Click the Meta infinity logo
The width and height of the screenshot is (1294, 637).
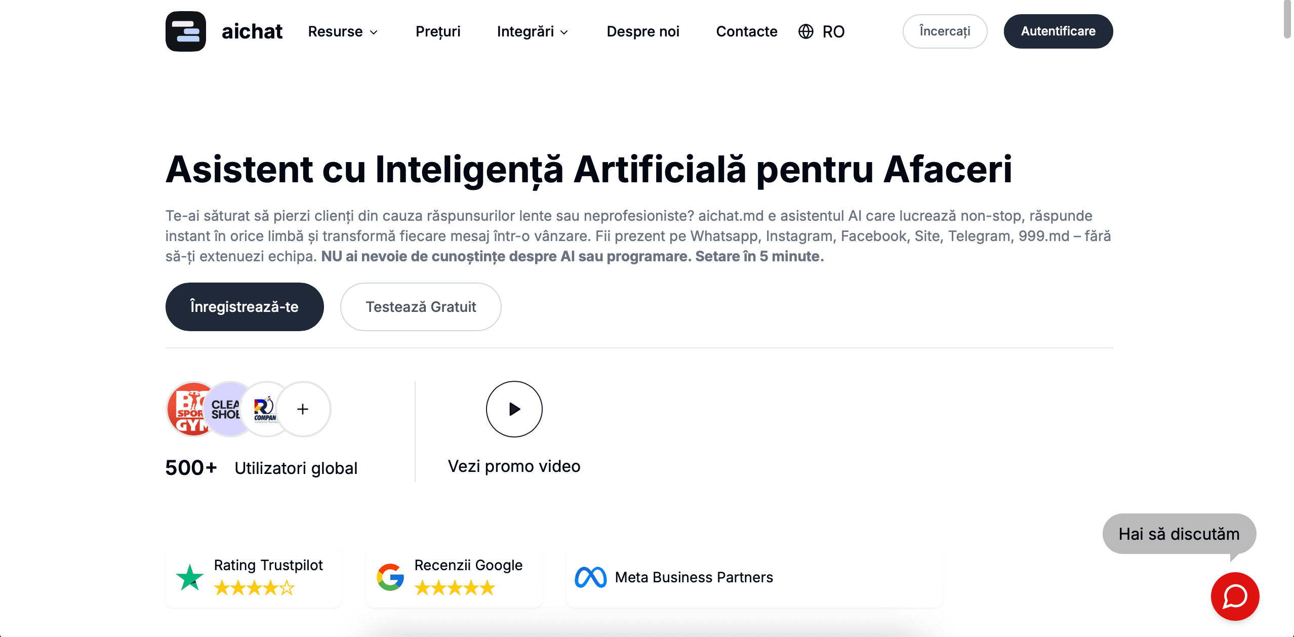pos(590,577)
